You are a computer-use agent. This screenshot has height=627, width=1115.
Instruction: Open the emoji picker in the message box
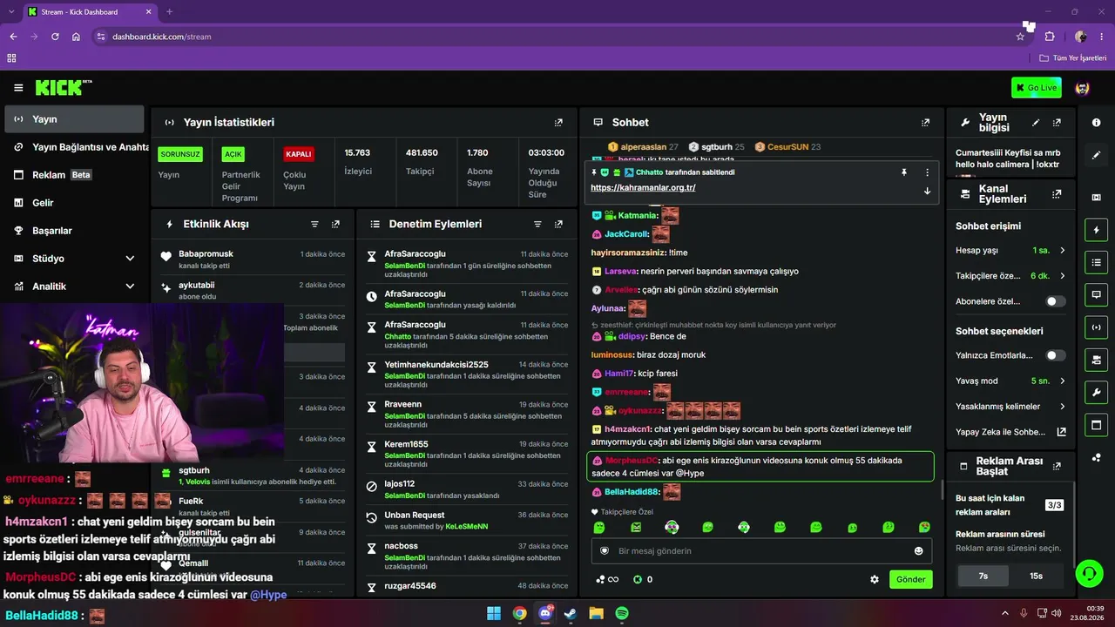click(918, 551)
